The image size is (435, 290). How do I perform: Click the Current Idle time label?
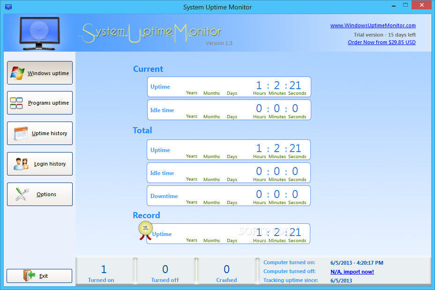pos(162,110)
